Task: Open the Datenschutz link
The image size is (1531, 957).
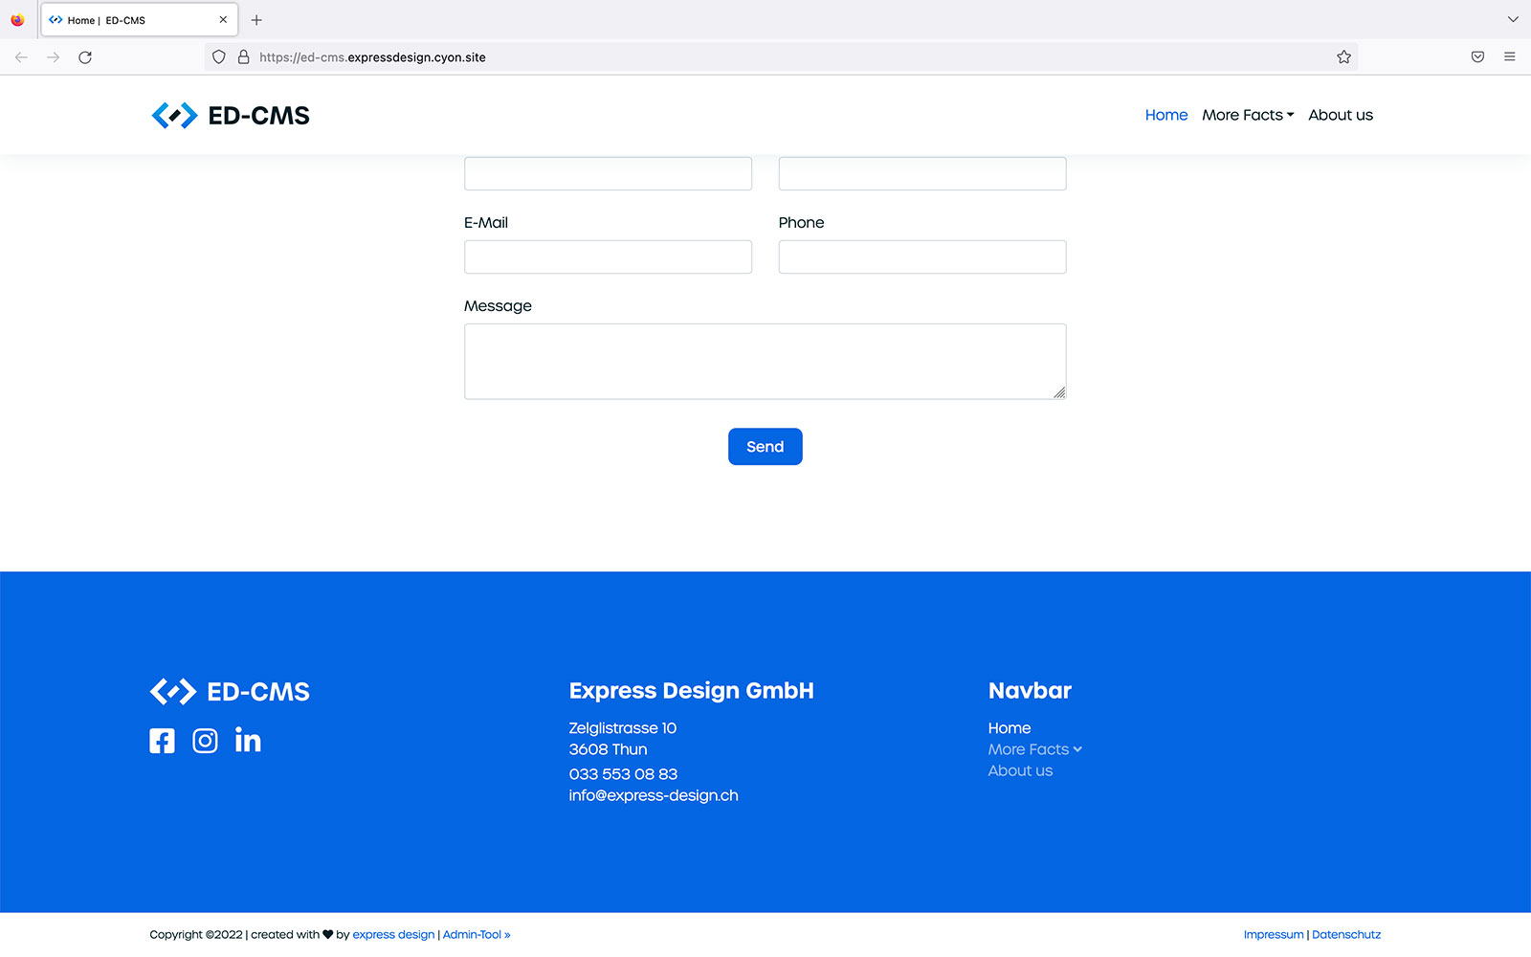Action: click(1345, 935)
